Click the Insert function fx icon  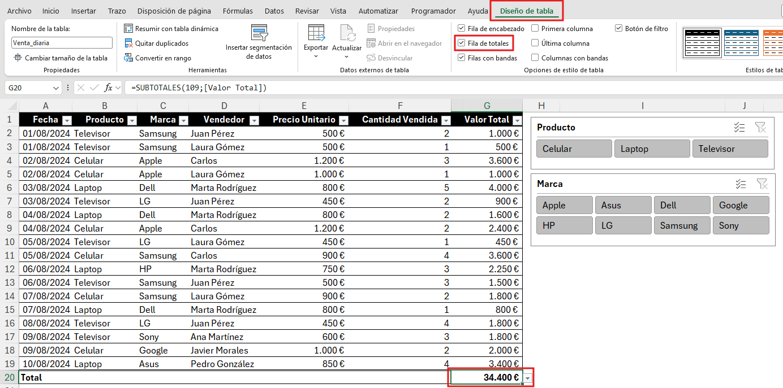coord(110,88)
